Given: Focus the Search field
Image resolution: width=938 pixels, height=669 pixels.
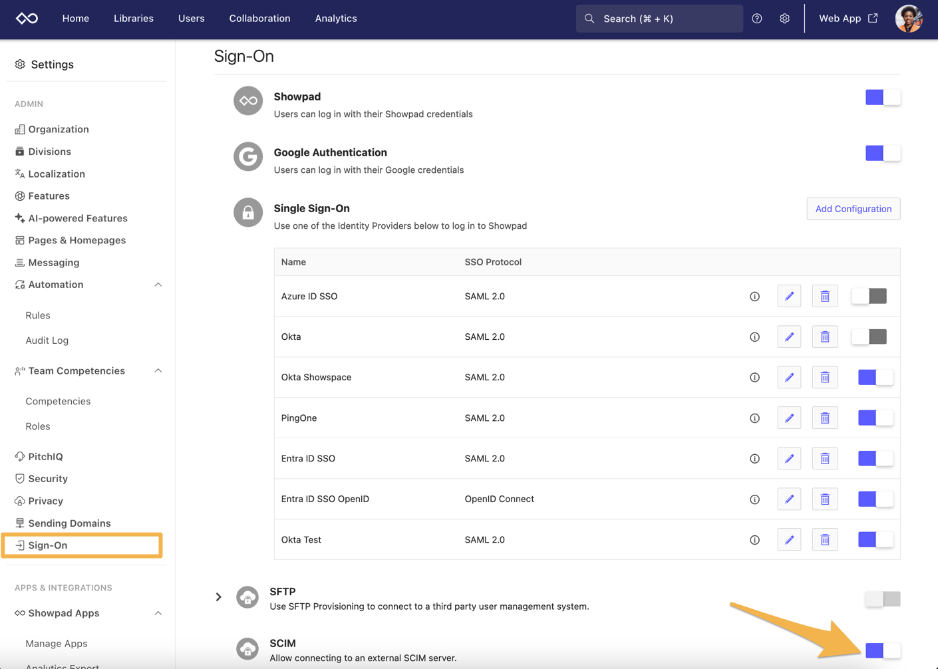Looking at the screenshot, I should 659,19.
